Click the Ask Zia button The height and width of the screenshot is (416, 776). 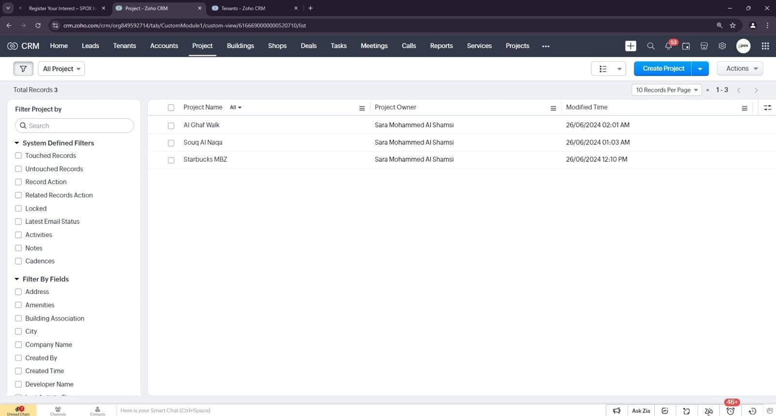(641, 411)
